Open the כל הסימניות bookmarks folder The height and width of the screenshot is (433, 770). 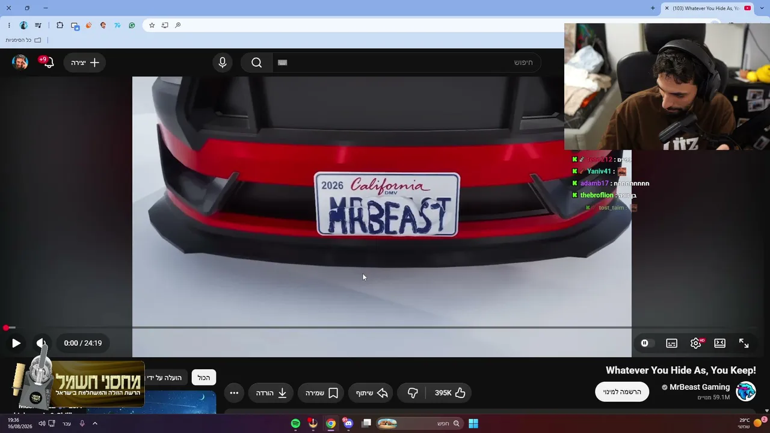click(x=23, y=40)
